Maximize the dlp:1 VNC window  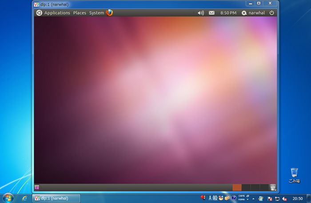click(259, 4)
